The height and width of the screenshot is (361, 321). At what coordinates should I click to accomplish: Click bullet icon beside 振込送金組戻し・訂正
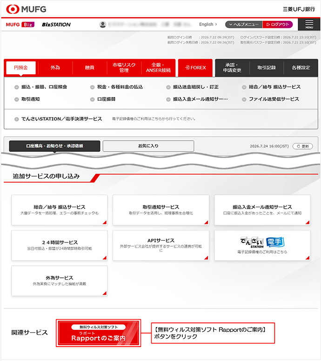[168, 87]
